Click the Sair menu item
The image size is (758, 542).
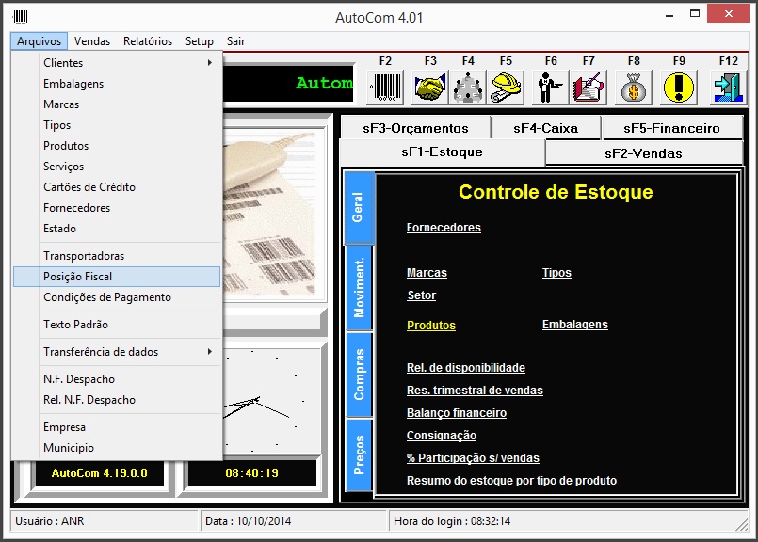236,41
